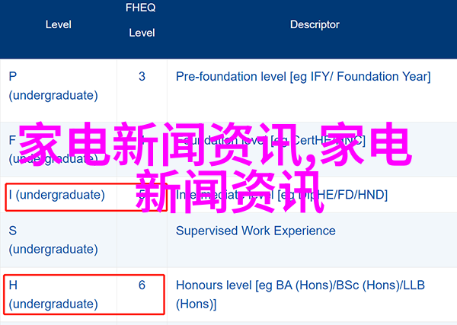The width and height of the screenshot is (457, 325).
Task: Click Pre-foundation level descriptor text
Action: click(x=303, y=77)
